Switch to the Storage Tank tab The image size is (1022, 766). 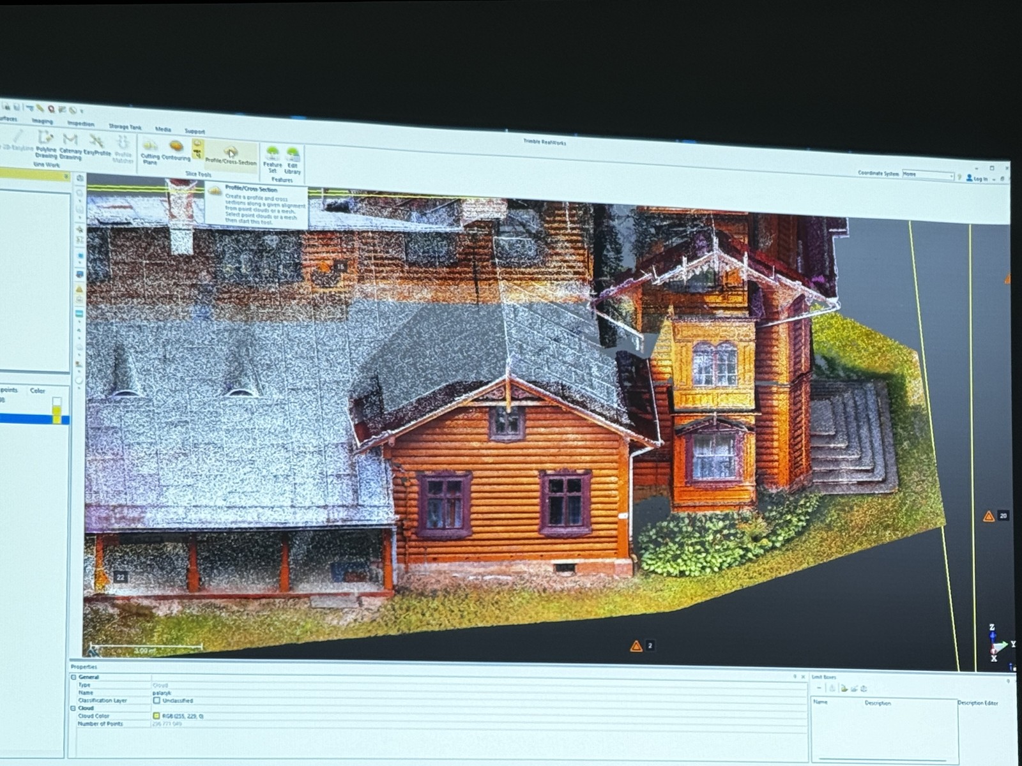point(125,127)
